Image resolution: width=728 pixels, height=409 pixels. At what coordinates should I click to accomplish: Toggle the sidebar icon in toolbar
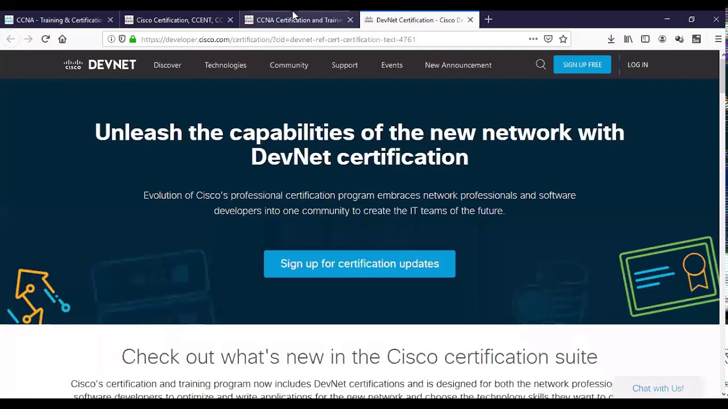click(x=645, y=39)
